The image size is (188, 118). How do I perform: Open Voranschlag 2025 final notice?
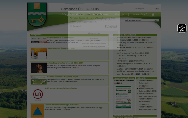click(x=136, y=44)
